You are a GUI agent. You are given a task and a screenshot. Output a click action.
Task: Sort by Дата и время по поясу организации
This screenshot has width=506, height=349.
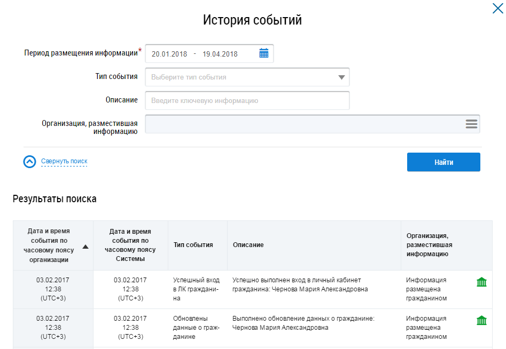click(x=48, y=245)
